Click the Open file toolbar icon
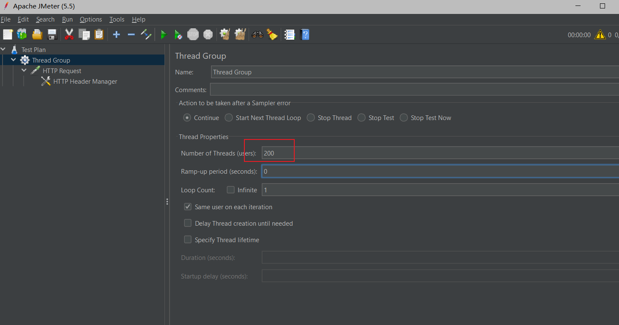Viewport: 619px width, 325px height. point(37,35)
